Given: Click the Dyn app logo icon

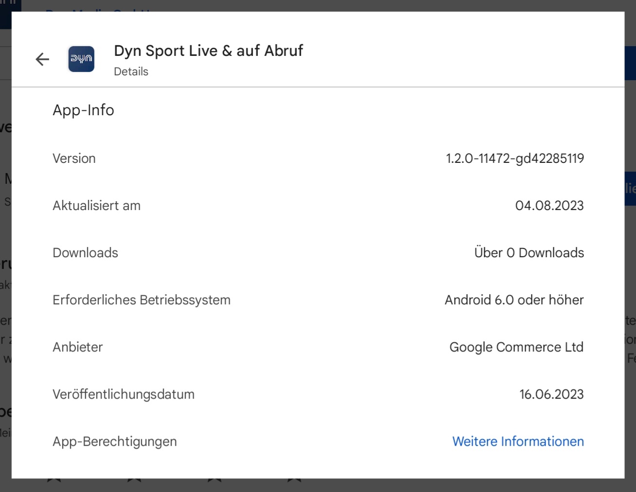Looking at the screenshot, I should [x=81, y=59].
